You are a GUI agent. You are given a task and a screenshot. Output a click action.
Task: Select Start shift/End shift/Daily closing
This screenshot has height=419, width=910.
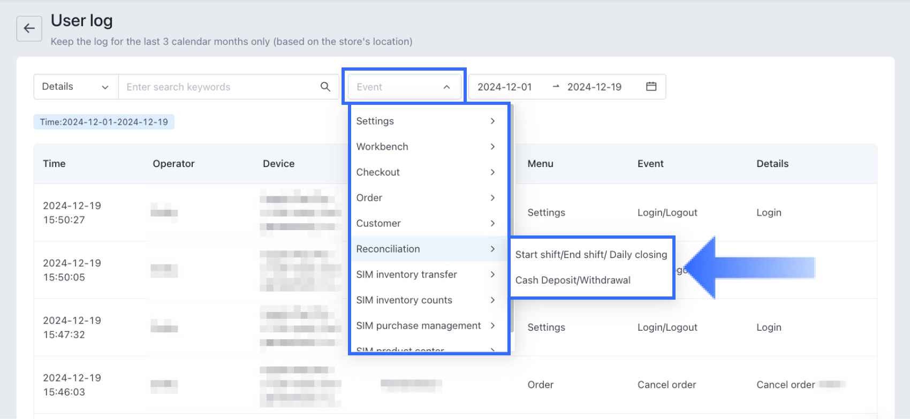pyautogui.click(x=591, y=255)
